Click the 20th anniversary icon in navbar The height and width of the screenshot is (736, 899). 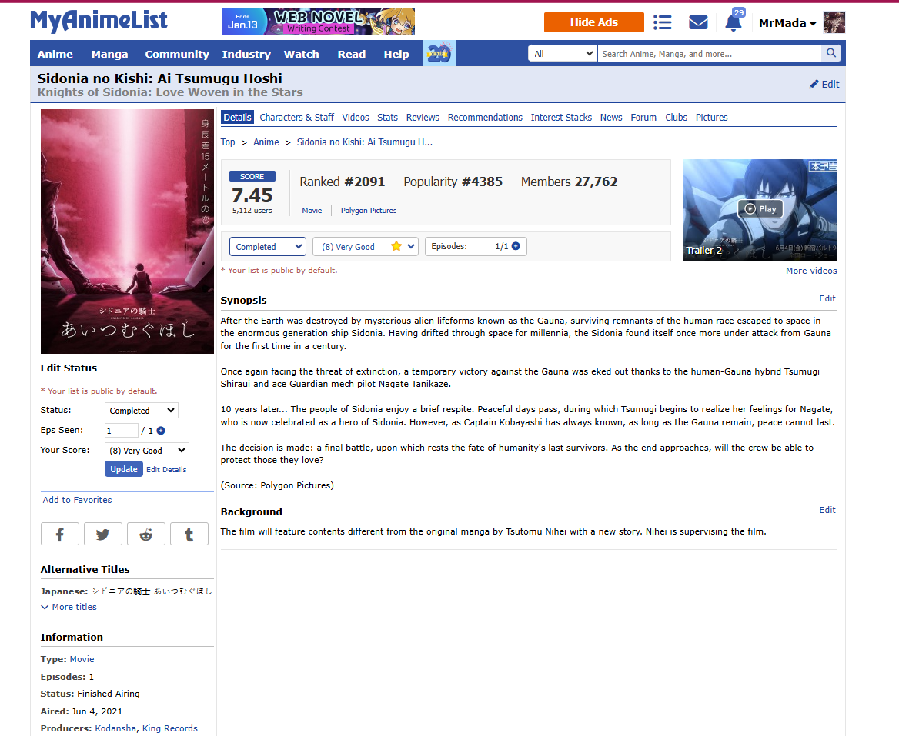439,53
